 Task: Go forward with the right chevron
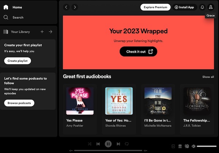pyautogui.click(x=75, y=7)
